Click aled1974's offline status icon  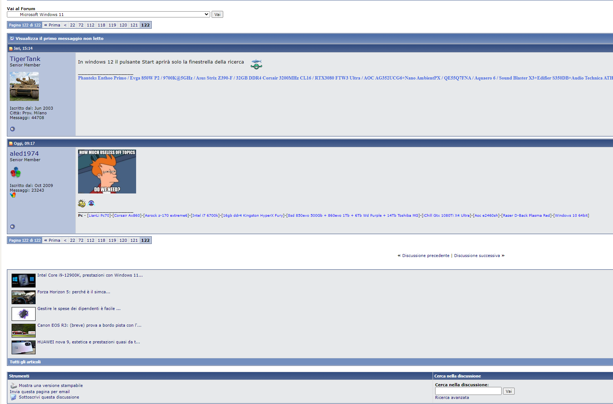(13, 227)
